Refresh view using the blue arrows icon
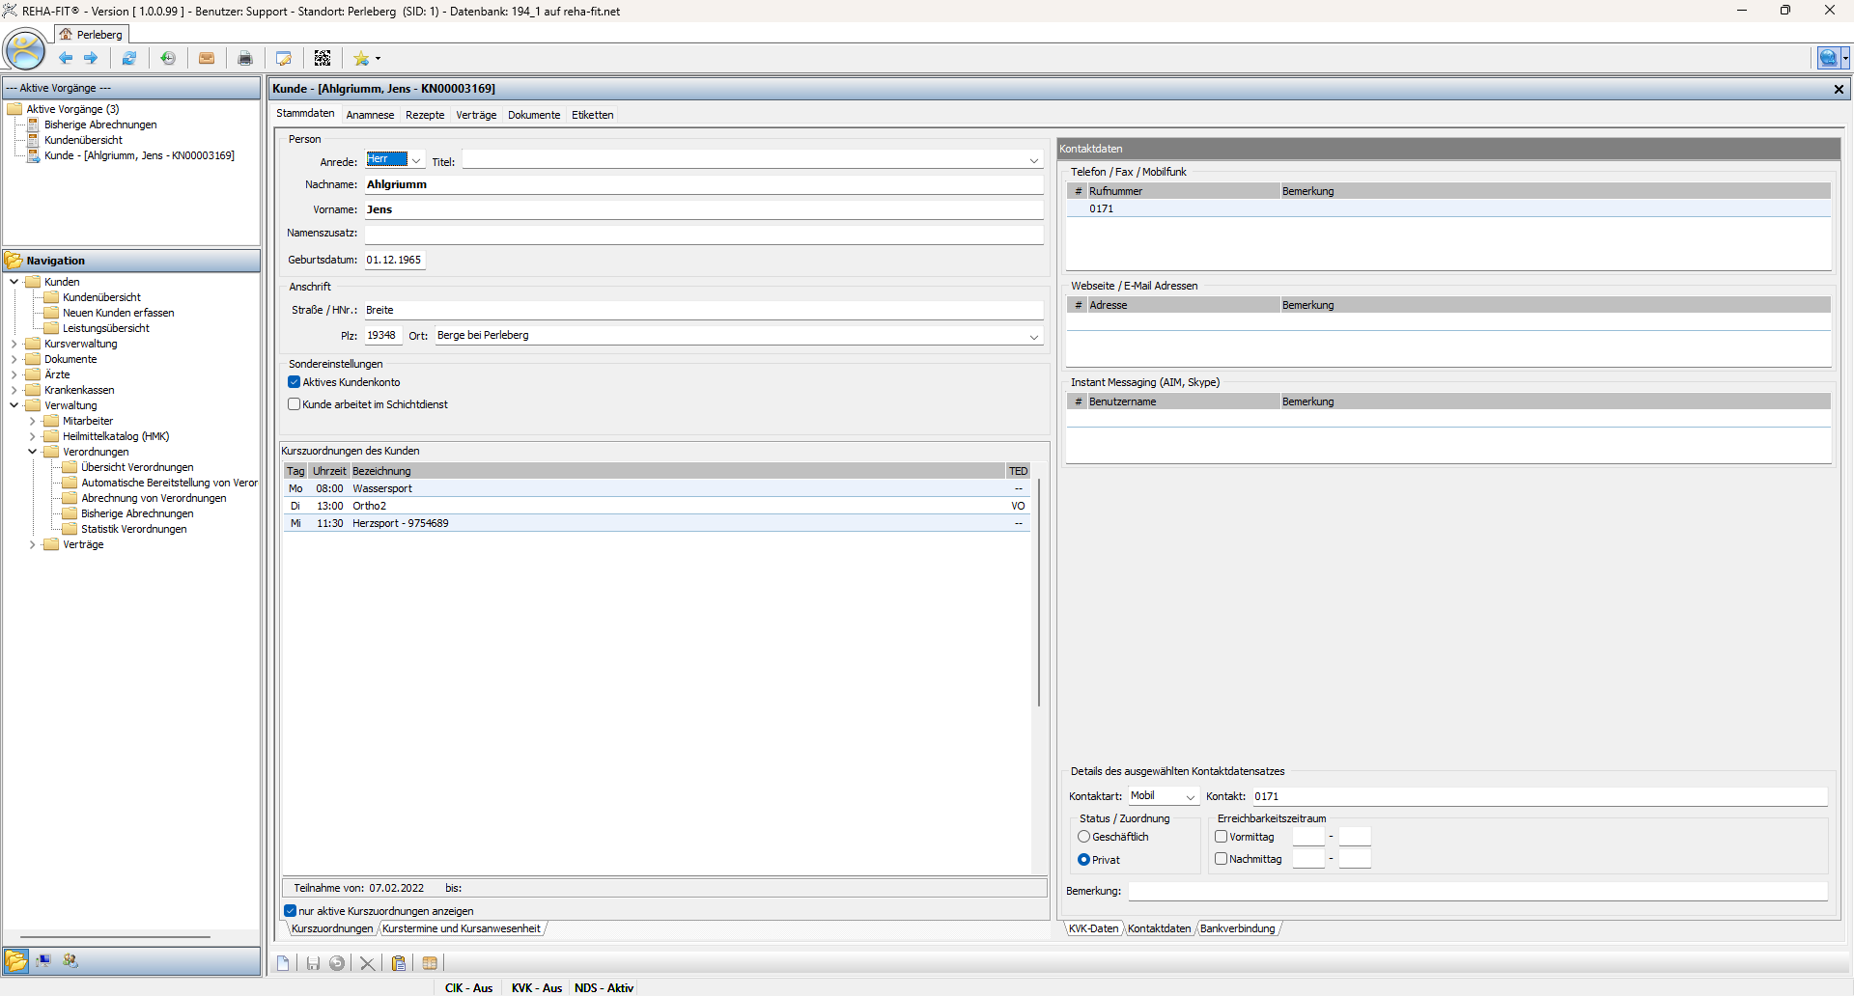 (x=128, y=58)
